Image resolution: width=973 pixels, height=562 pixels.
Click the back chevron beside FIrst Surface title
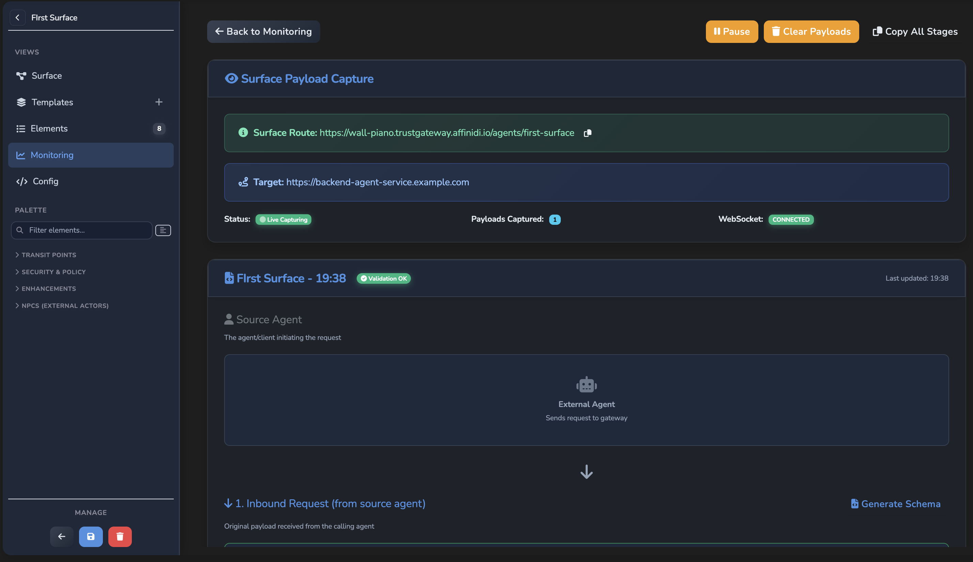coord(17,17)
